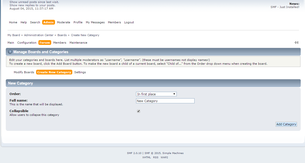Go to My Messages
The width and height of the screenshot is (305, 163).
[95, 22]
